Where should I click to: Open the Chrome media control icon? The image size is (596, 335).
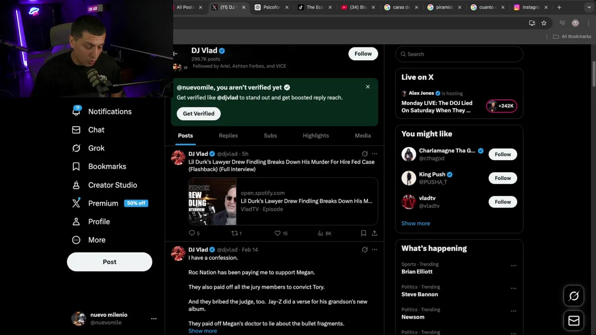tap(562, 23)
